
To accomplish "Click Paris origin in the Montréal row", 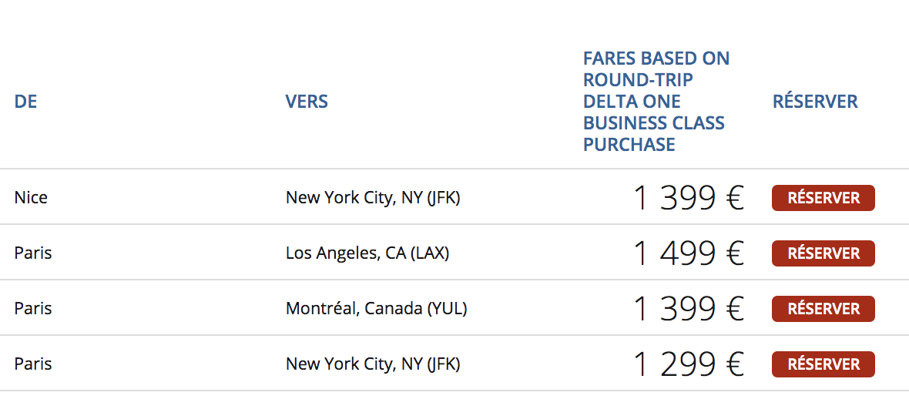I will [x=33, y=309].
